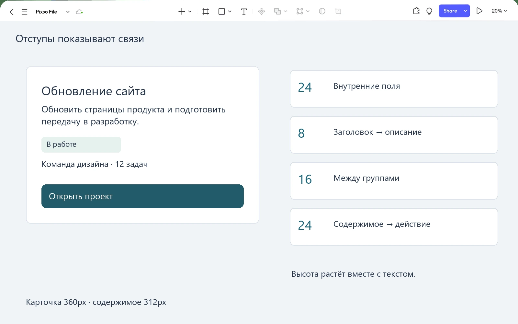Select the Frame tool
This screenshot has height=324, width=518.
206,12
